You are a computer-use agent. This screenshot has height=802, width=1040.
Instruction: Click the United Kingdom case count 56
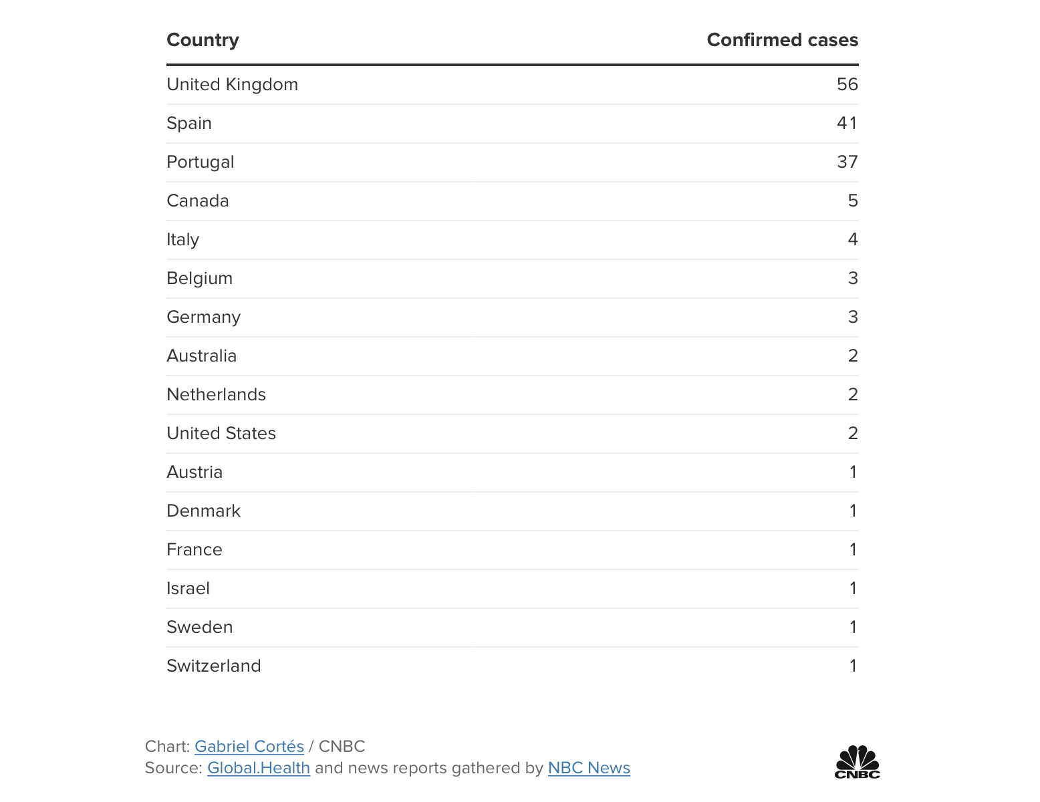pos(847,85)
